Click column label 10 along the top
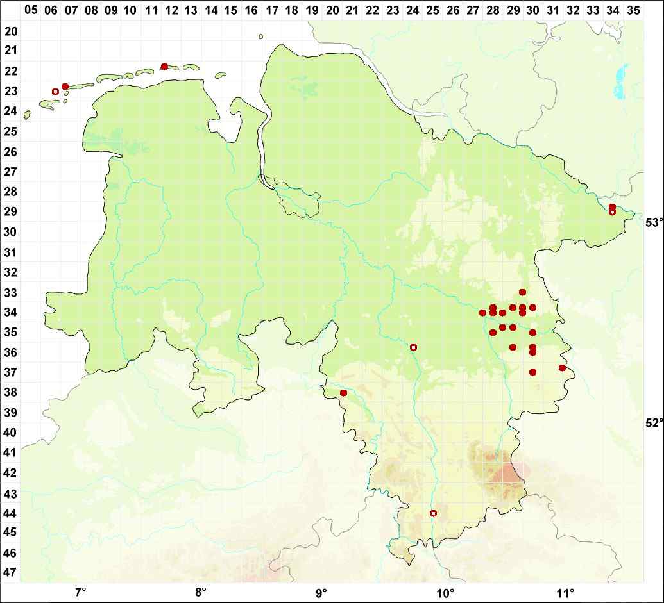664x603 pixels. tap(130, 10)
